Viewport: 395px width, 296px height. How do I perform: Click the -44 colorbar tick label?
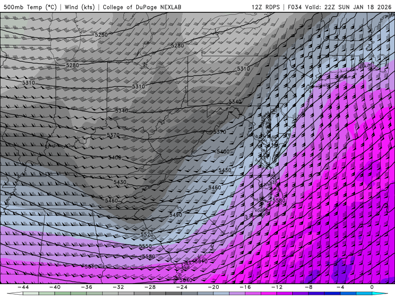(23, 287)
